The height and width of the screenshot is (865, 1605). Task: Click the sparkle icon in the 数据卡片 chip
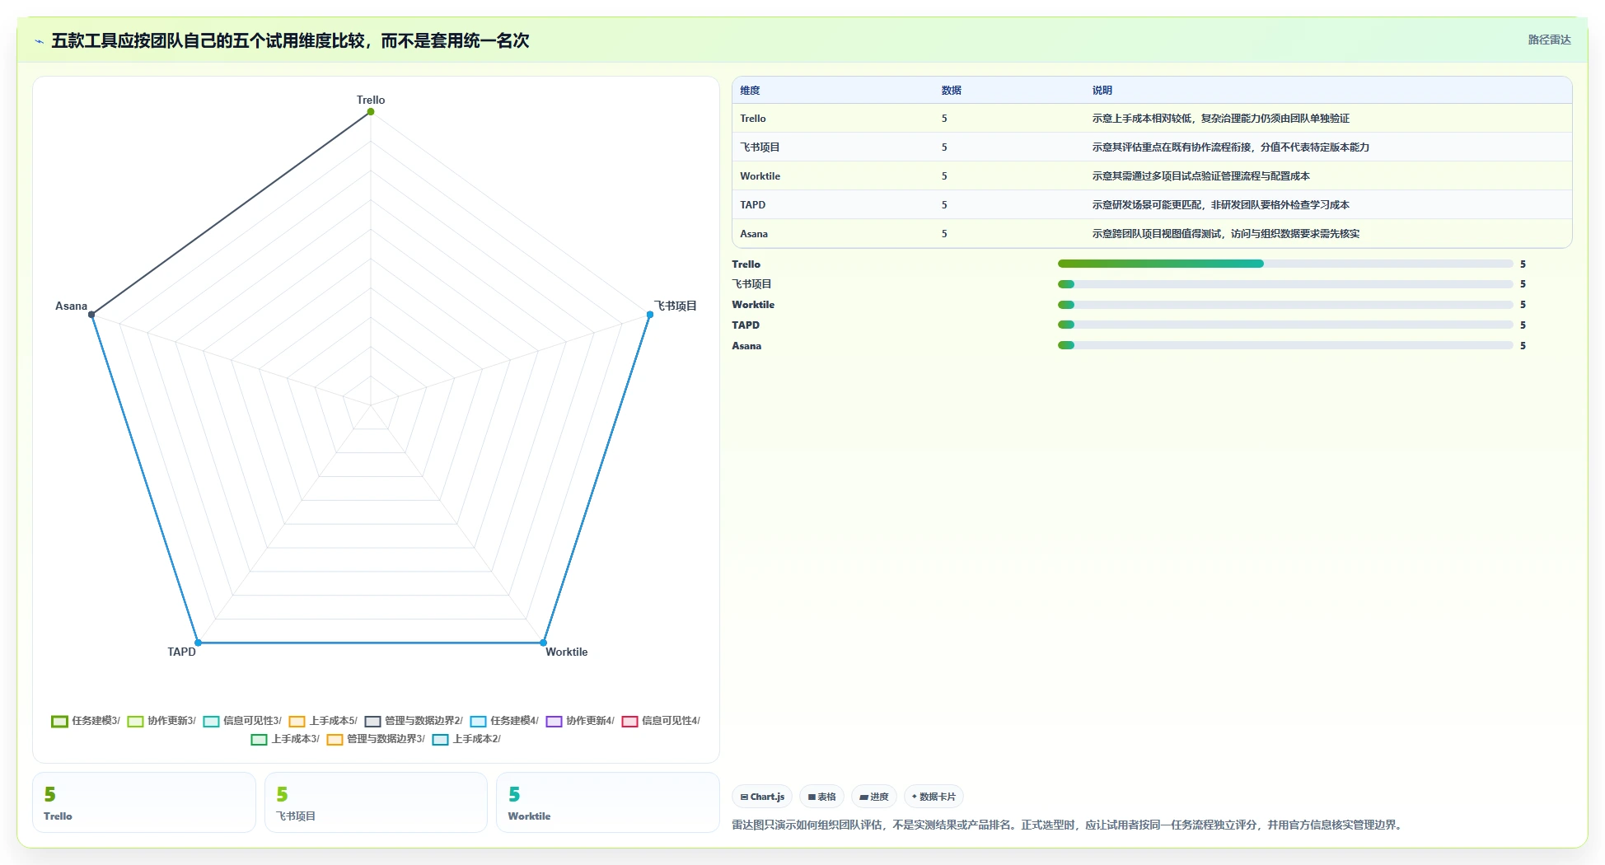(915, 797)
